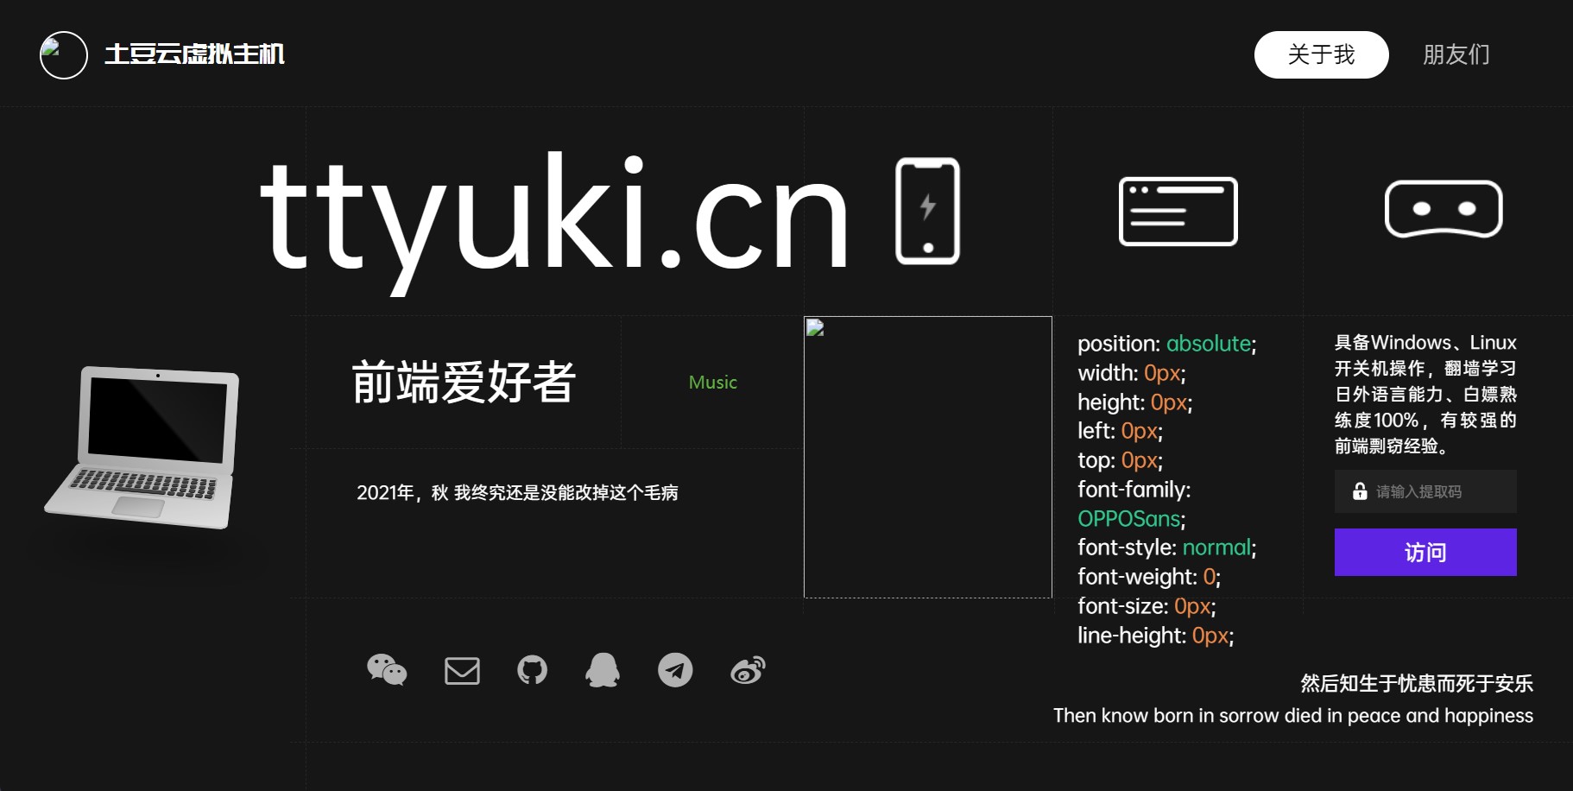Click the browser window icon
1573x791 pixels.
click(1178, 210)
